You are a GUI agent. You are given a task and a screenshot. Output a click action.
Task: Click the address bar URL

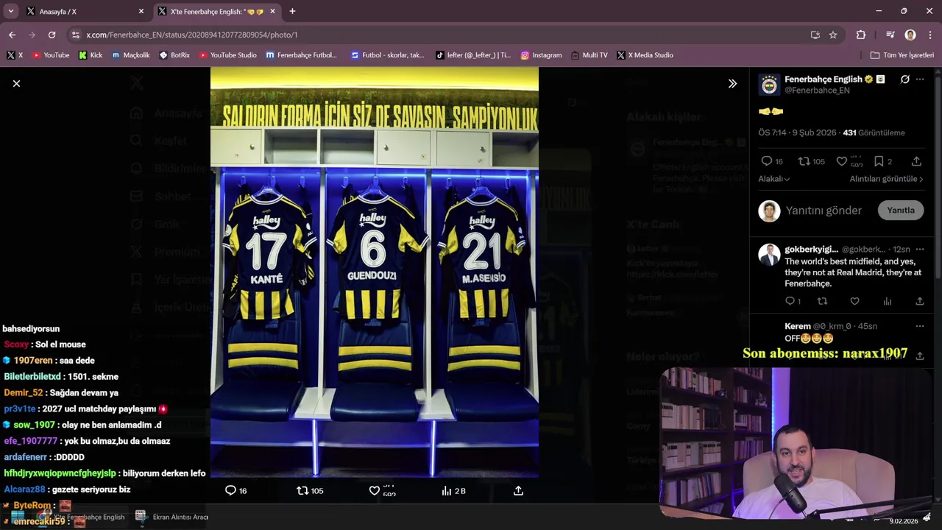(x=192, y=35)
